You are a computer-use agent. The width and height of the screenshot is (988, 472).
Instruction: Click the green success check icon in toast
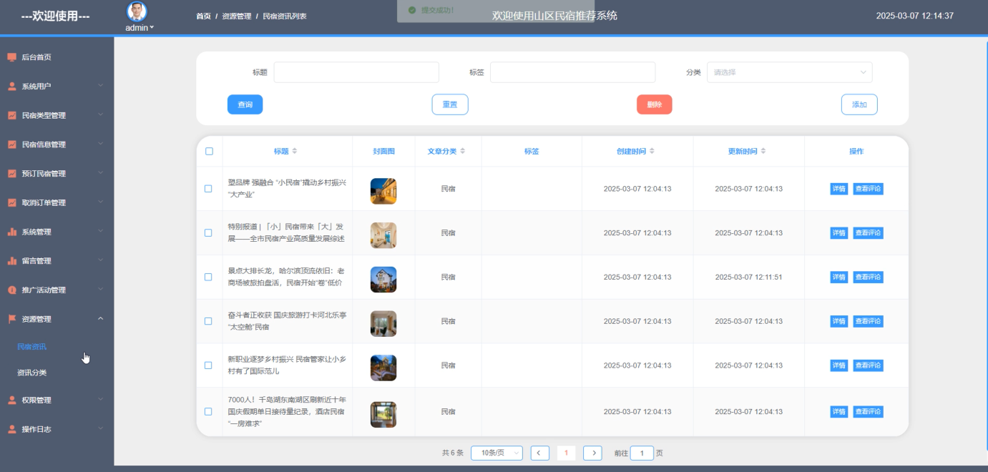tap(412, 10)
